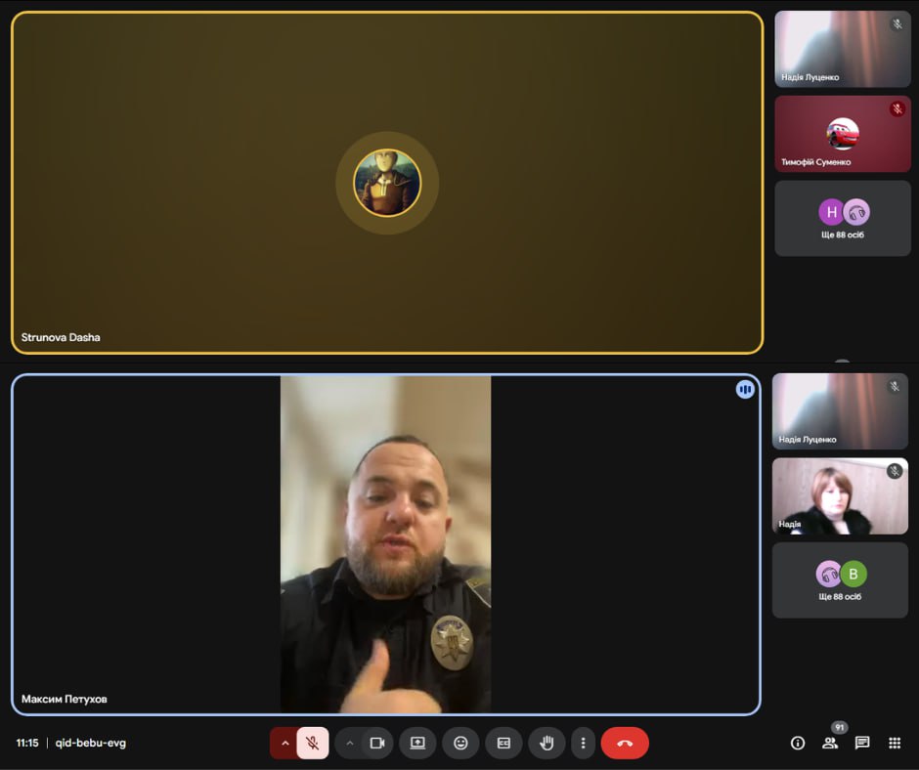The image size is (919, 770).
Task: Toggle the camera on or off
Action: pos(377,743)
